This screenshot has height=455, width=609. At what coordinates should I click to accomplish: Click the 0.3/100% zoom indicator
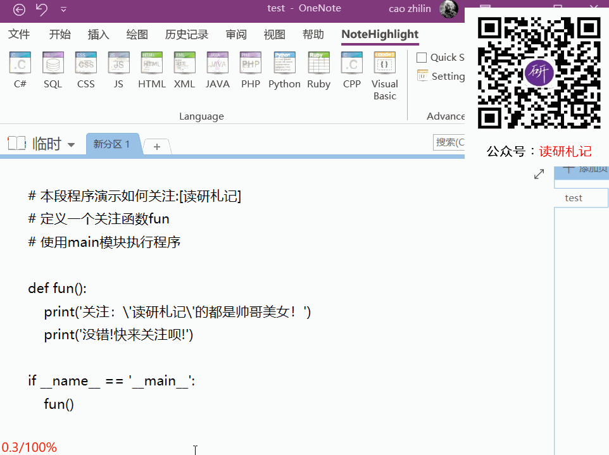coord(28,447)
